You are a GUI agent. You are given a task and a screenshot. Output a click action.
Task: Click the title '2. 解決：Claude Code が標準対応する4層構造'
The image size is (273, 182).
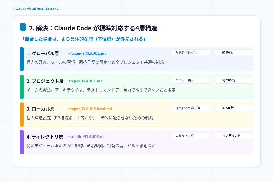(x=93, y=28)
